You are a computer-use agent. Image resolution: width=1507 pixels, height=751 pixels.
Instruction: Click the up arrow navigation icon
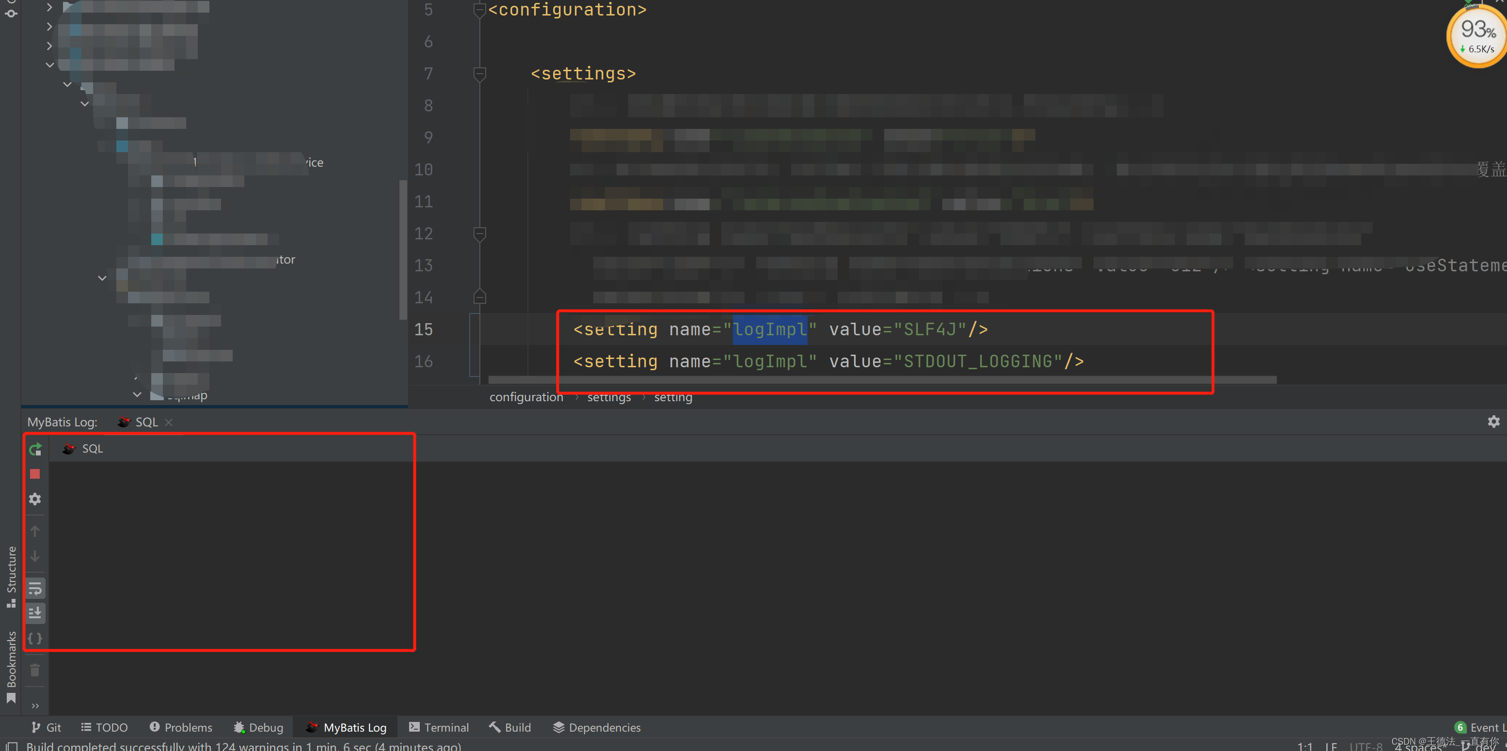35,531
